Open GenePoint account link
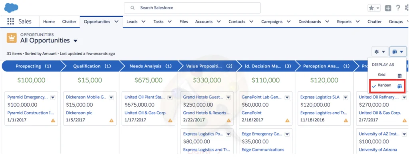409x161 pixels. (252, 113)
